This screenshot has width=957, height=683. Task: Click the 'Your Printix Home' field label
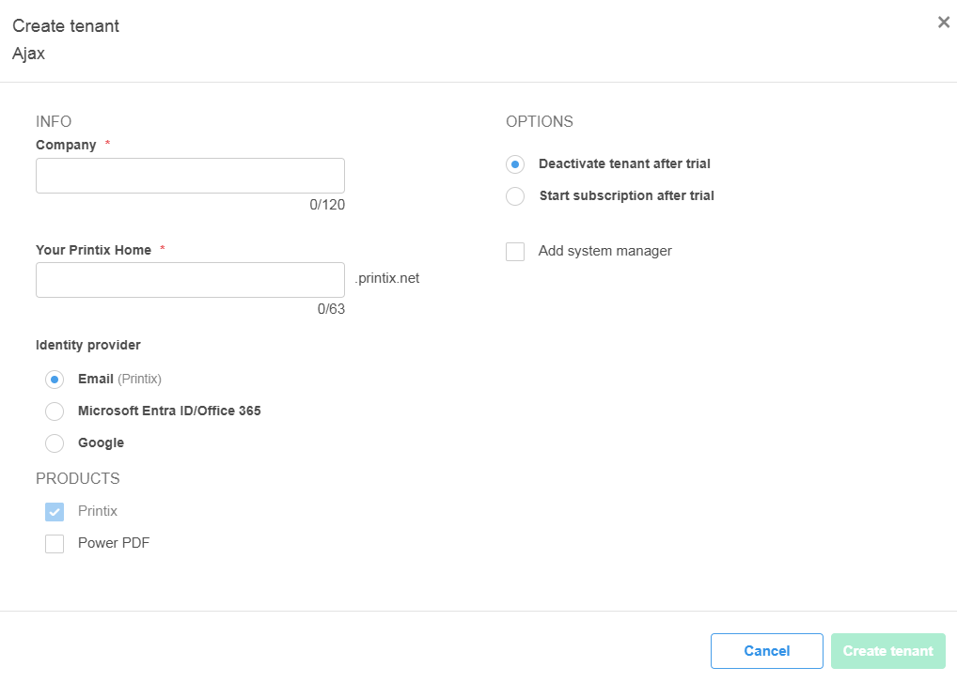(x=93, y=250)
